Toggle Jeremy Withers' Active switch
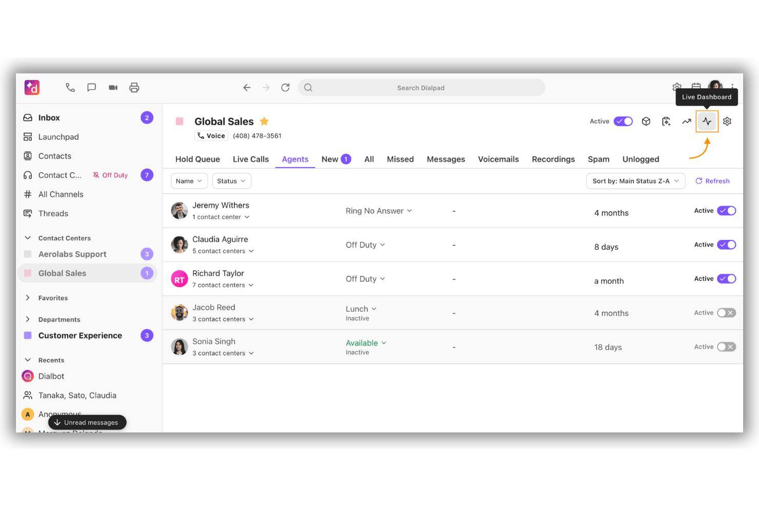 point(727,211)
